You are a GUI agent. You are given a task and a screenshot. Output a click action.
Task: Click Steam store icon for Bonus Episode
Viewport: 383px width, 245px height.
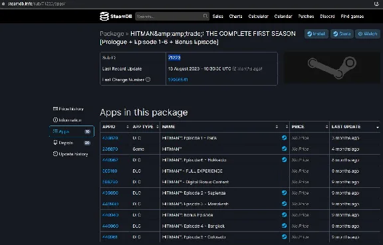[284, 214]
